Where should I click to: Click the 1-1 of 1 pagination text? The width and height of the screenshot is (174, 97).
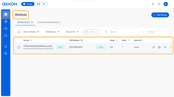point(152,32)
